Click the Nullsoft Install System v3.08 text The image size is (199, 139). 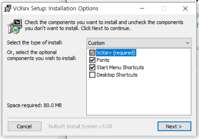click(x=80, y=126)
